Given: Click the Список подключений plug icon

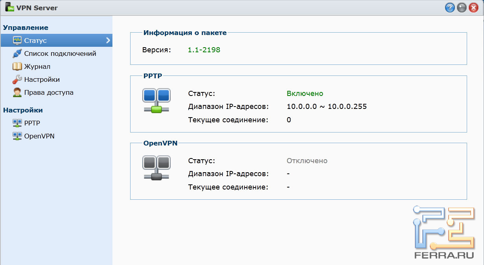Looking at the screenshot, I should point(17,53).
